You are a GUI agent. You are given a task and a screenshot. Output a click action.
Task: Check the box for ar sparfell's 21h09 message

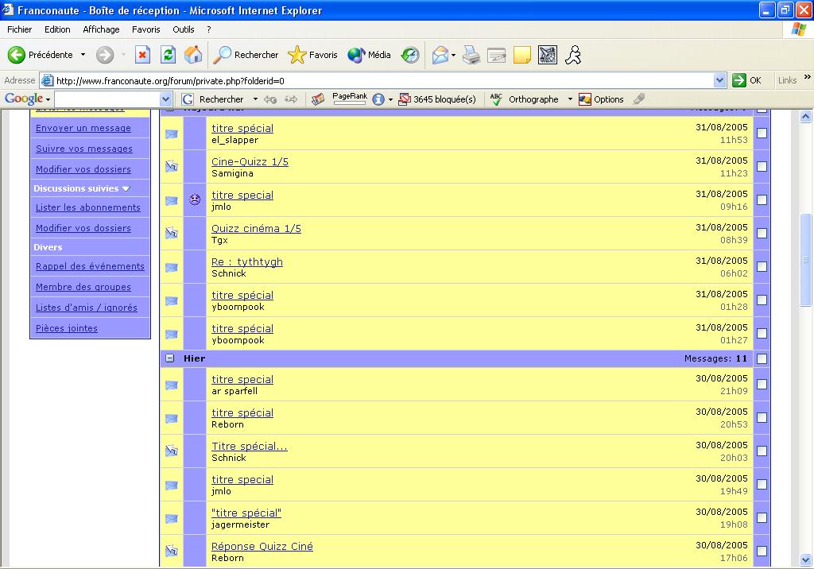pyautogui.click(x=762, y=384)
